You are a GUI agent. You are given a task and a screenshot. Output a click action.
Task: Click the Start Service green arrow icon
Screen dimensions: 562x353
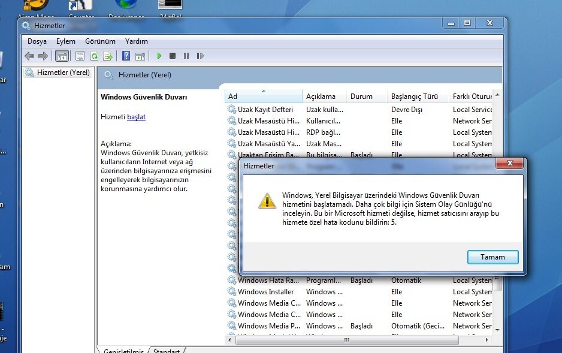[159, 55]
